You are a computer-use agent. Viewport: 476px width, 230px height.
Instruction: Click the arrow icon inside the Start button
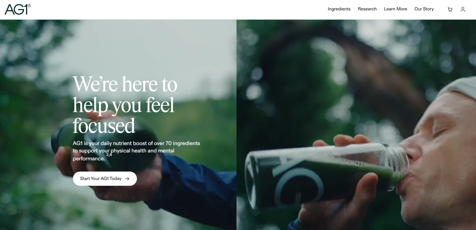127,179
